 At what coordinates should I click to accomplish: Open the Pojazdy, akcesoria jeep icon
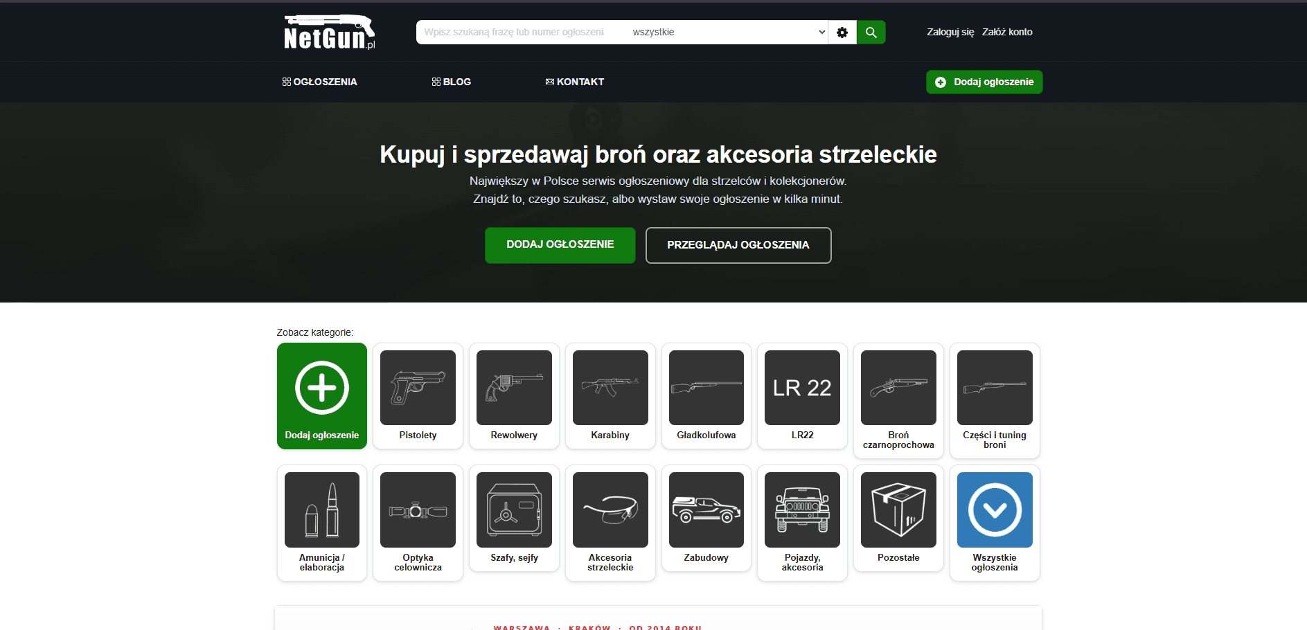click(802, 510)
